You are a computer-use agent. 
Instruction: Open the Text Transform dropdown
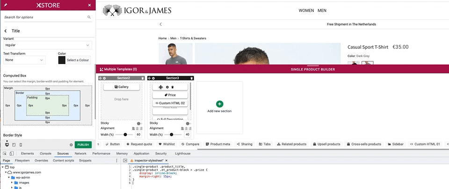[24, 60]
